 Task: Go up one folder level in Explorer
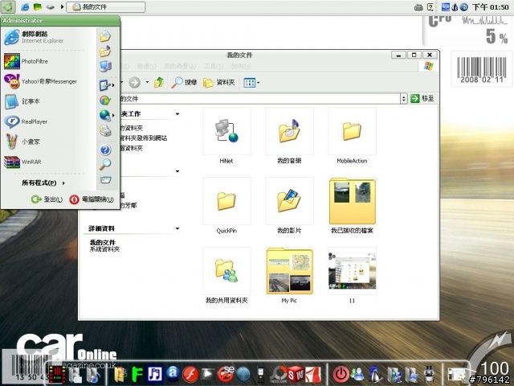pyautogui.click(x=159, y=82)
